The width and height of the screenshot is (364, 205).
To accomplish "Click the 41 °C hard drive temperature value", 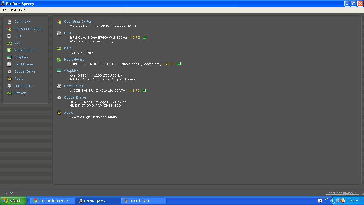I will (135, 91).
